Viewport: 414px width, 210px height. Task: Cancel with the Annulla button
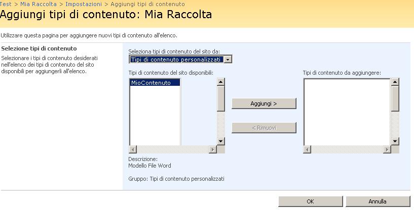(x=378, y=201)
